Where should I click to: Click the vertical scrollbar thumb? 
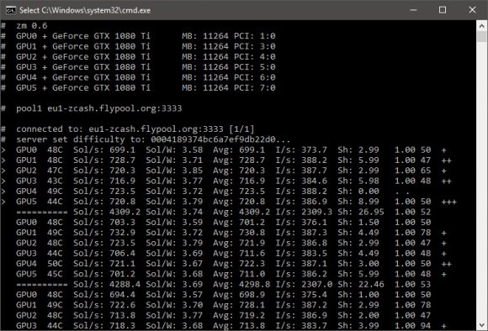coord(482,37)
